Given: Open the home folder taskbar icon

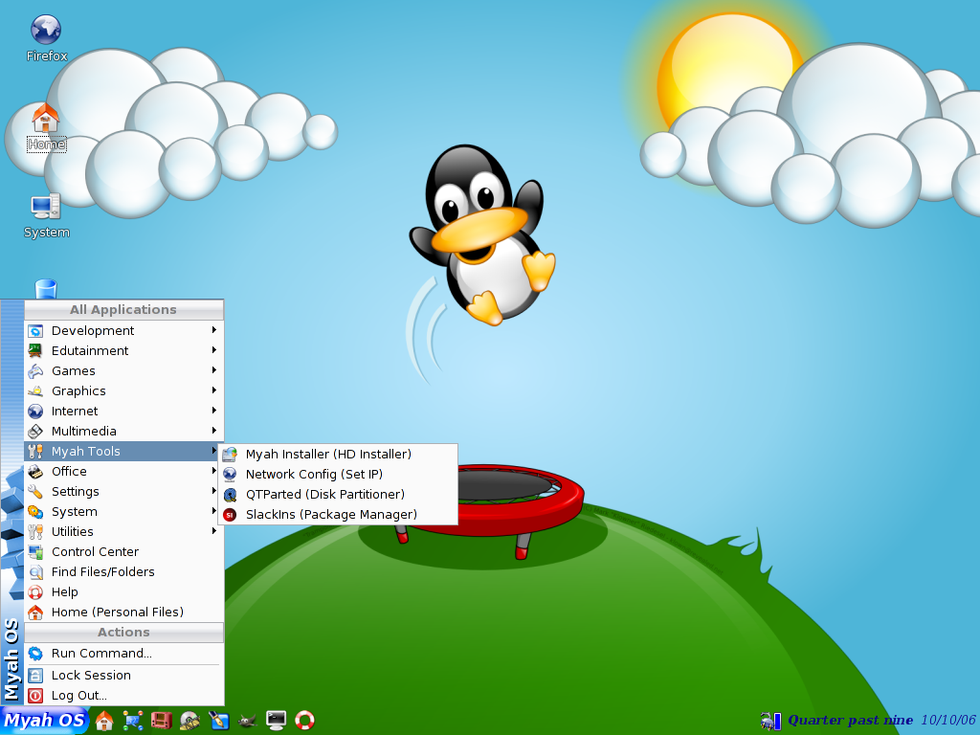Looking at the screenshot, I should coord(104,721).
